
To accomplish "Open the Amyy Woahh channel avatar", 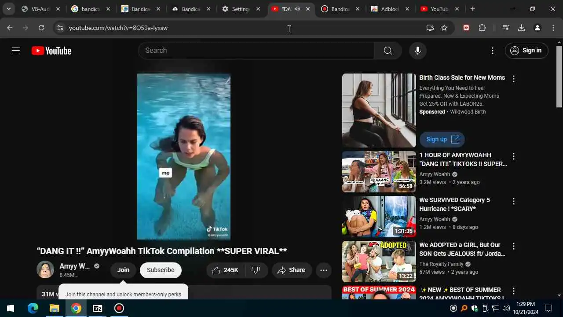I will pyautogui.click(x=45, y=270).
